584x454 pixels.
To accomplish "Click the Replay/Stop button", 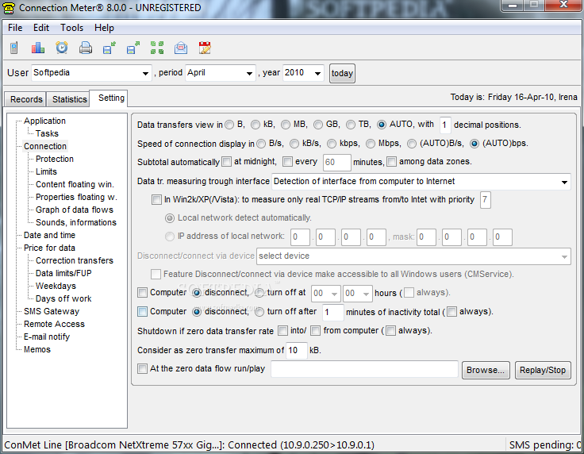I will pos(543,370).
